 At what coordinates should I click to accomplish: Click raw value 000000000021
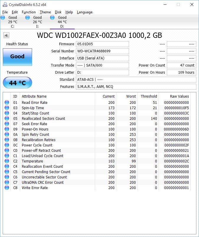click(177, 150)
